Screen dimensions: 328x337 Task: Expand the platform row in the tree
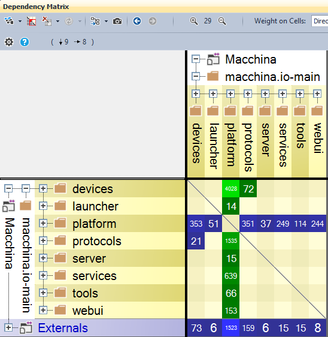[x=43, y=223]
